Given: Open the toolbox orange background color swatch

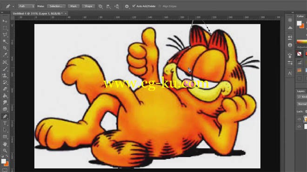Looking at the screenshot, I should 7,164.
